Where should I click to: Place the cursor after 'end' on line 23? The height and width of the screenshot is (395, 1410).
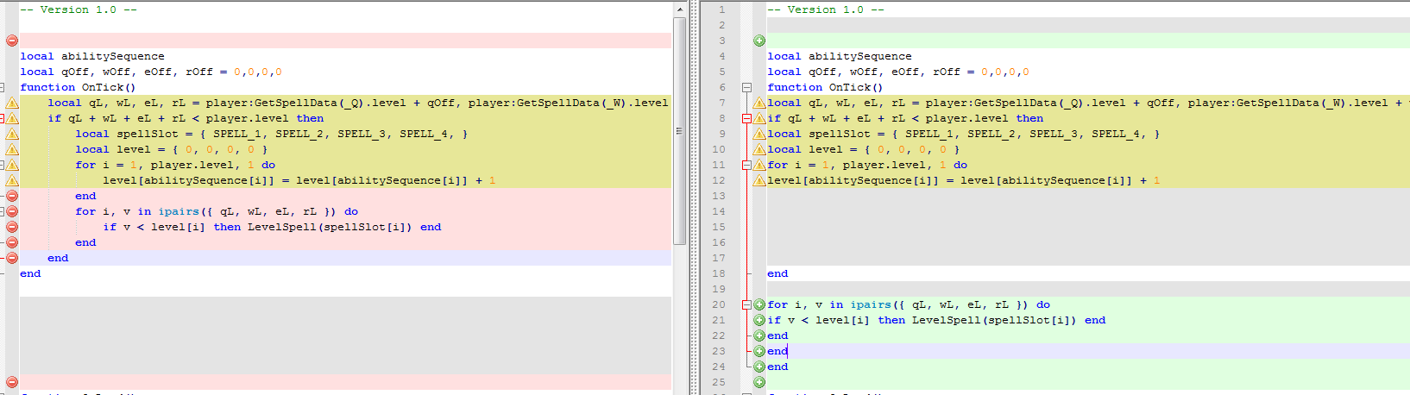[x=789, y=351]
